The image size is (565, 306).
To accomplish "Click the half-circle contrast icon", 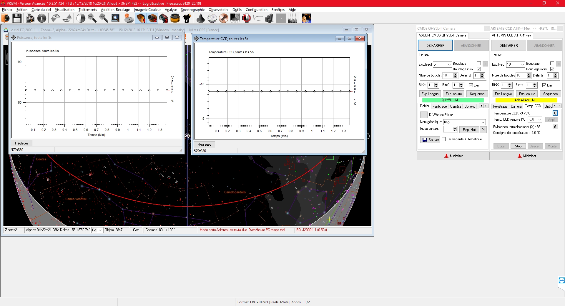I will (x=81, y=18).
